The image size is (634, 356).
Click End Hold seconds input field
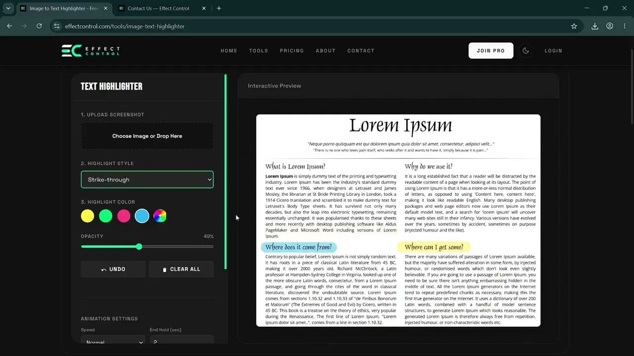182,340
